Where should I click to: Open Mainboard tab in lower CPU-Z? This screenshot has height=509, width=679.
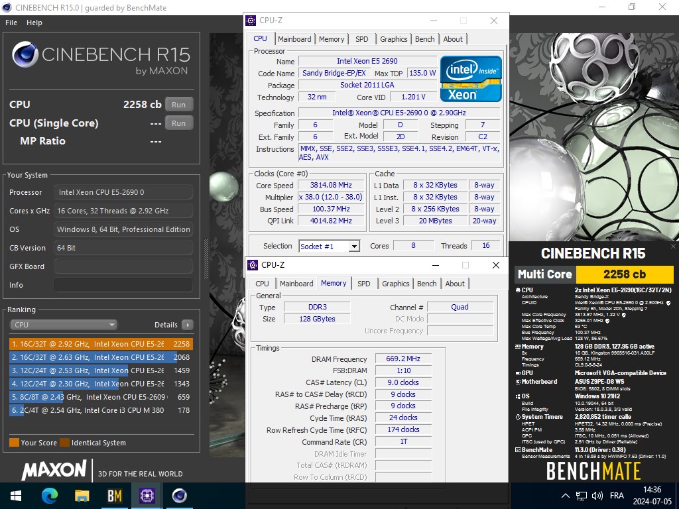pos(296,284)
